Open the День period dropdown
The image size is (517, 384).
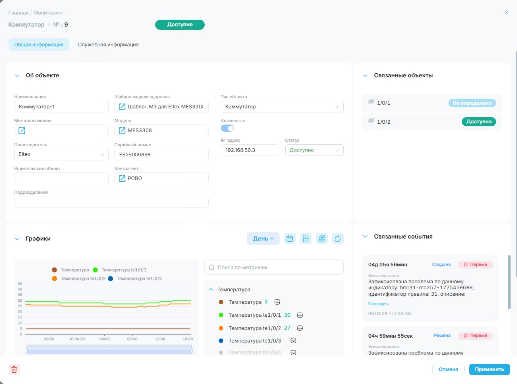(263, 239)
